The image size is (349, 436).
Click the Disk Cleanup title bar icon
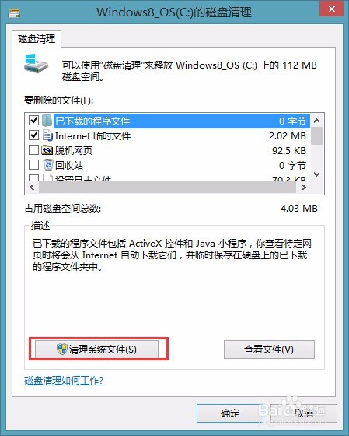click(x=14, y=12)
